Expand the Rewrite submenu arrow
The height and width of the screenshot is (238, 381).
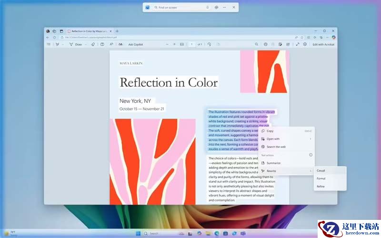tap(311, 171)
